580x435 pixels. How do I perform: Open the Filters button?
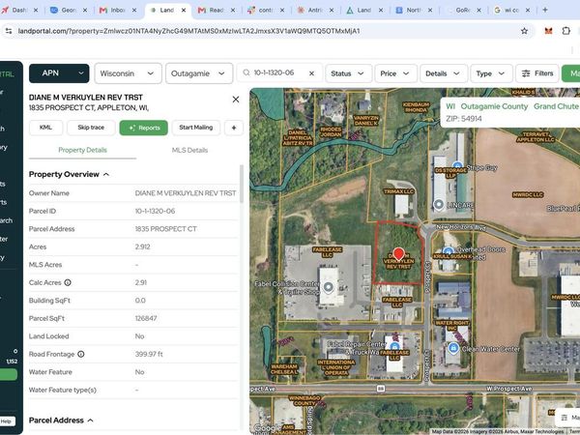(x=537, y=73)
